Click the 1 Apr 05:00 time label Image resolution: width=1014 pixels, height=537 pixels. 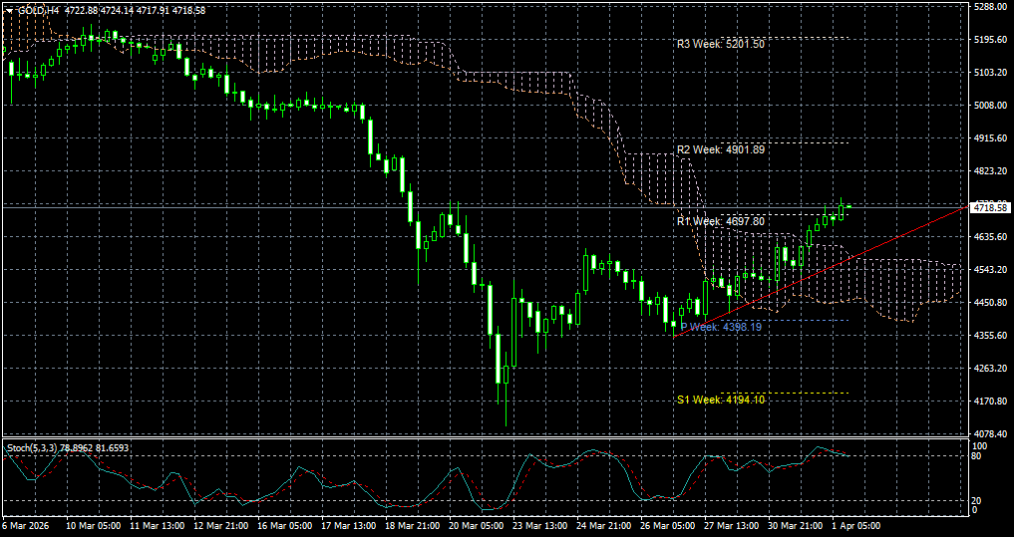tap(858, 527)
